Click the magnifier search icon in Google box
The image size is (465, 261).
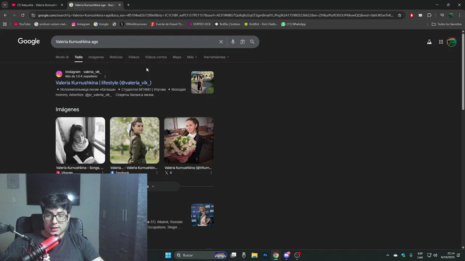[x=252, y=42]
